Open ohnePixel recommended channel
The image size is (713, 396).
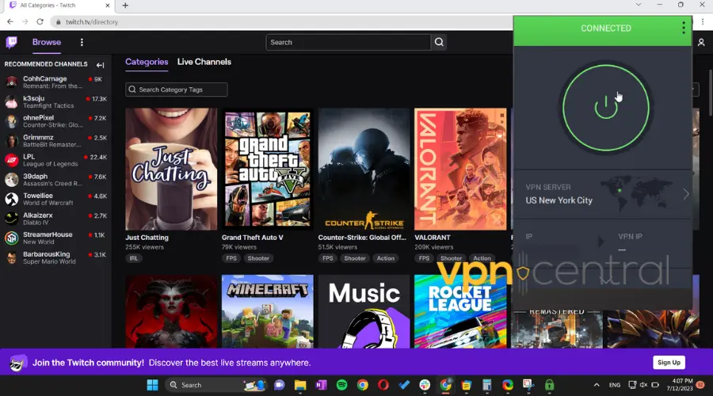click(55, 121)
